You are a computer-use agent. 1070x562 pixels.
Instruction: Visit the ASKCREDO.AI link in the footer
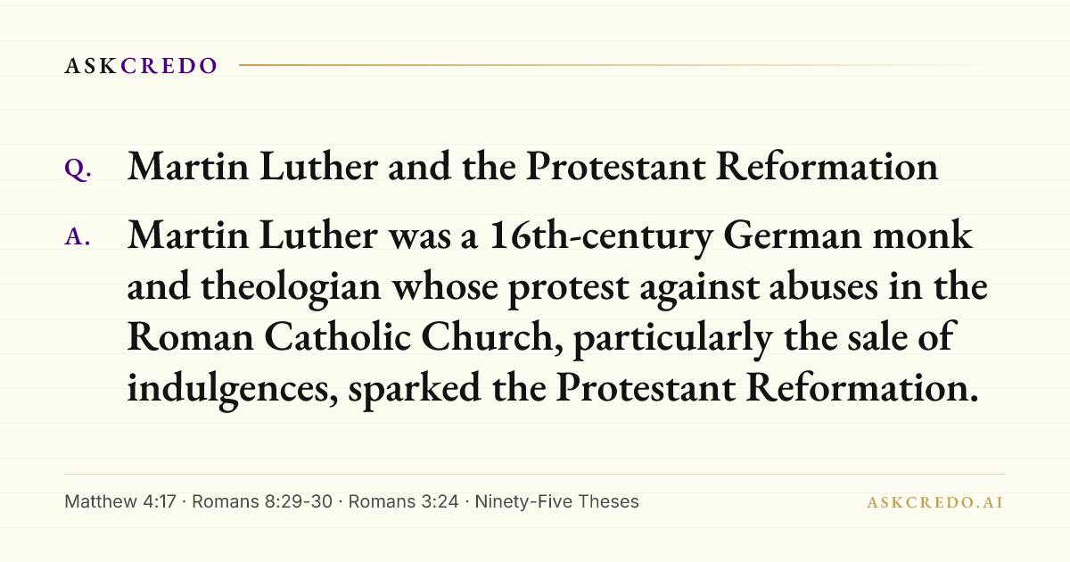pos(935,502)
